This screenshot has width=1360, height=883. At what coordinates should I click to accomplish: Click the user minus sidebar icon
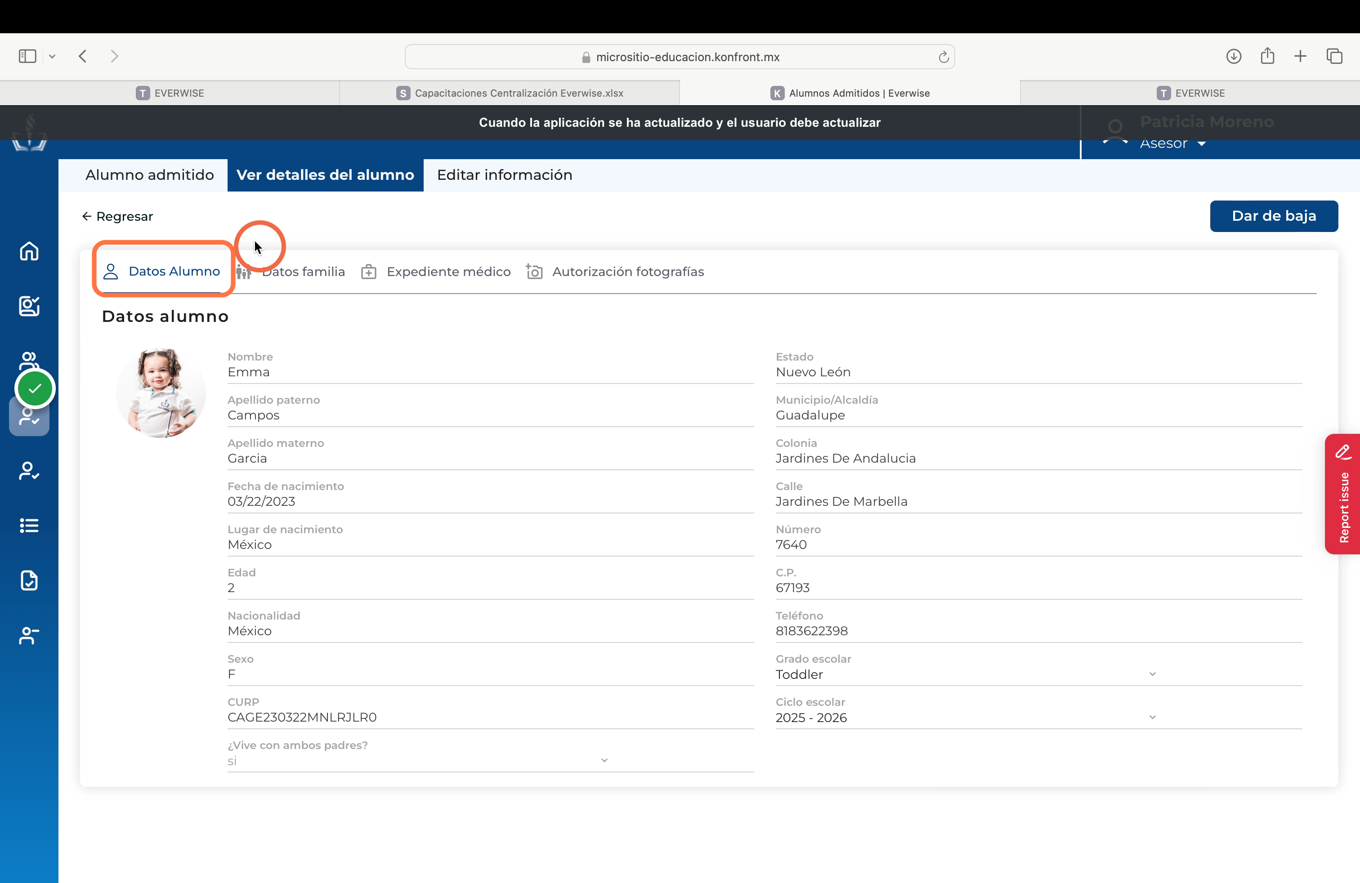click(29, 635)
